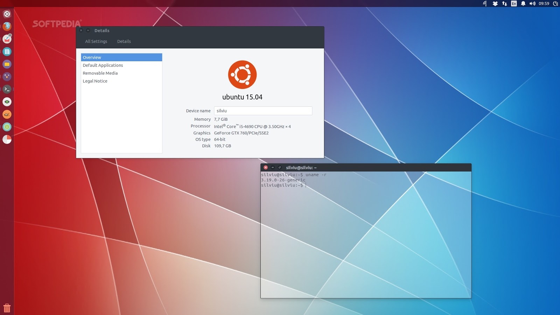Viewport: 560px width, 315px height.
Task: Open the session power menu at top right
Action: pos(556,4)
